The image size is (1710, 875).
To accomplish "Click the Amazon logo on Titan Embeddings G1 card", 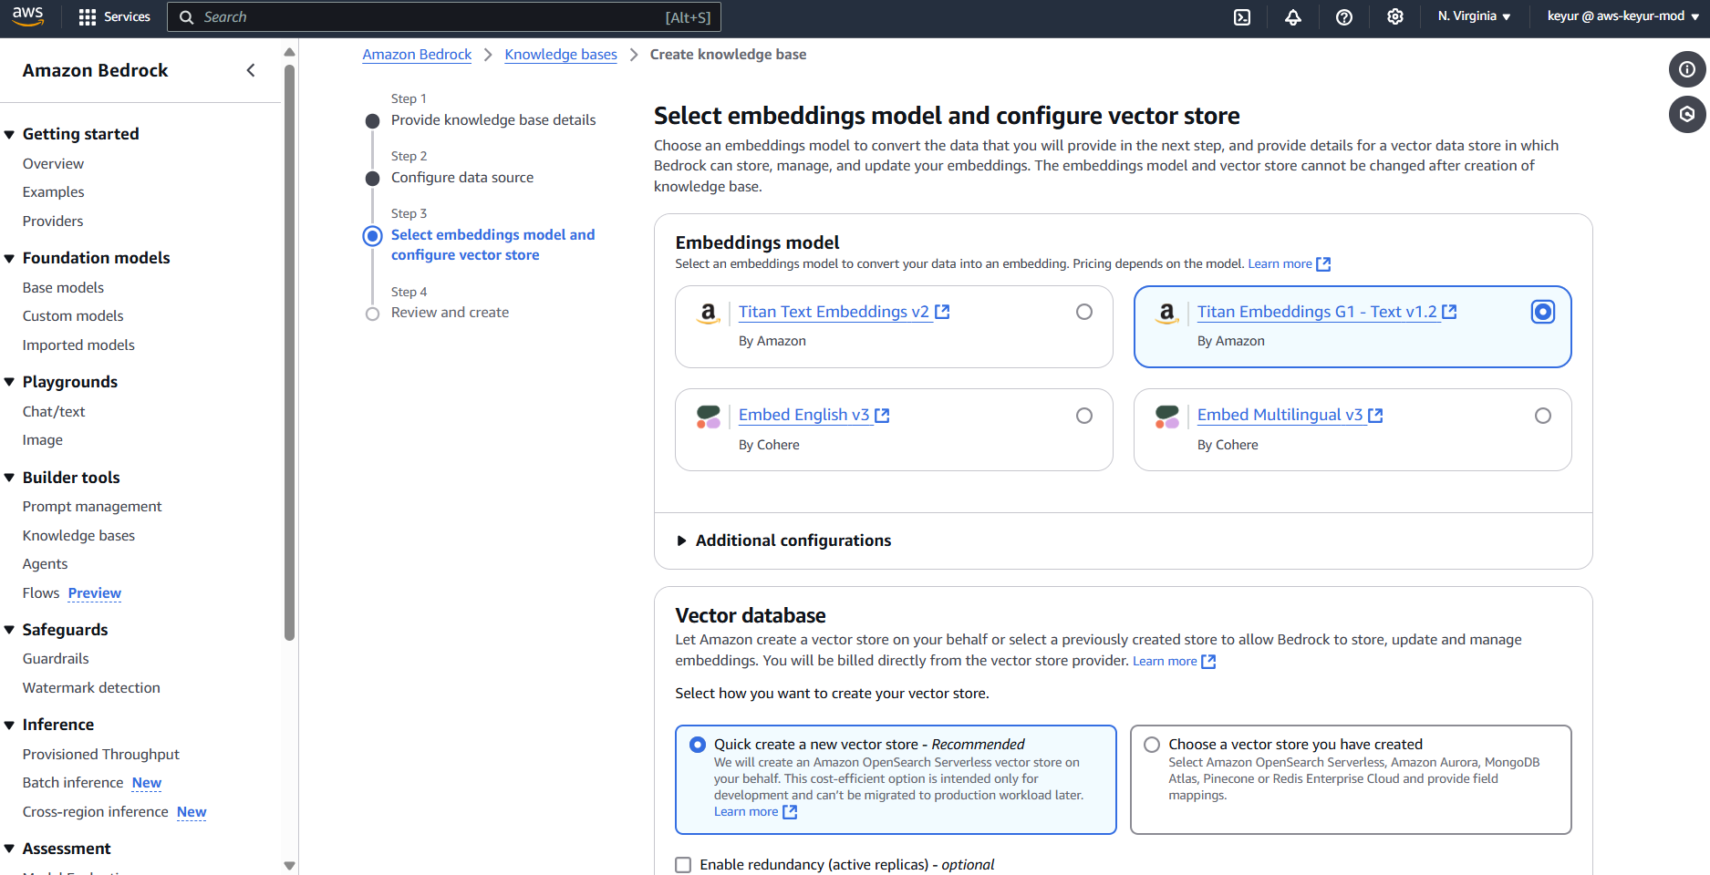I will click(1167, 314).
